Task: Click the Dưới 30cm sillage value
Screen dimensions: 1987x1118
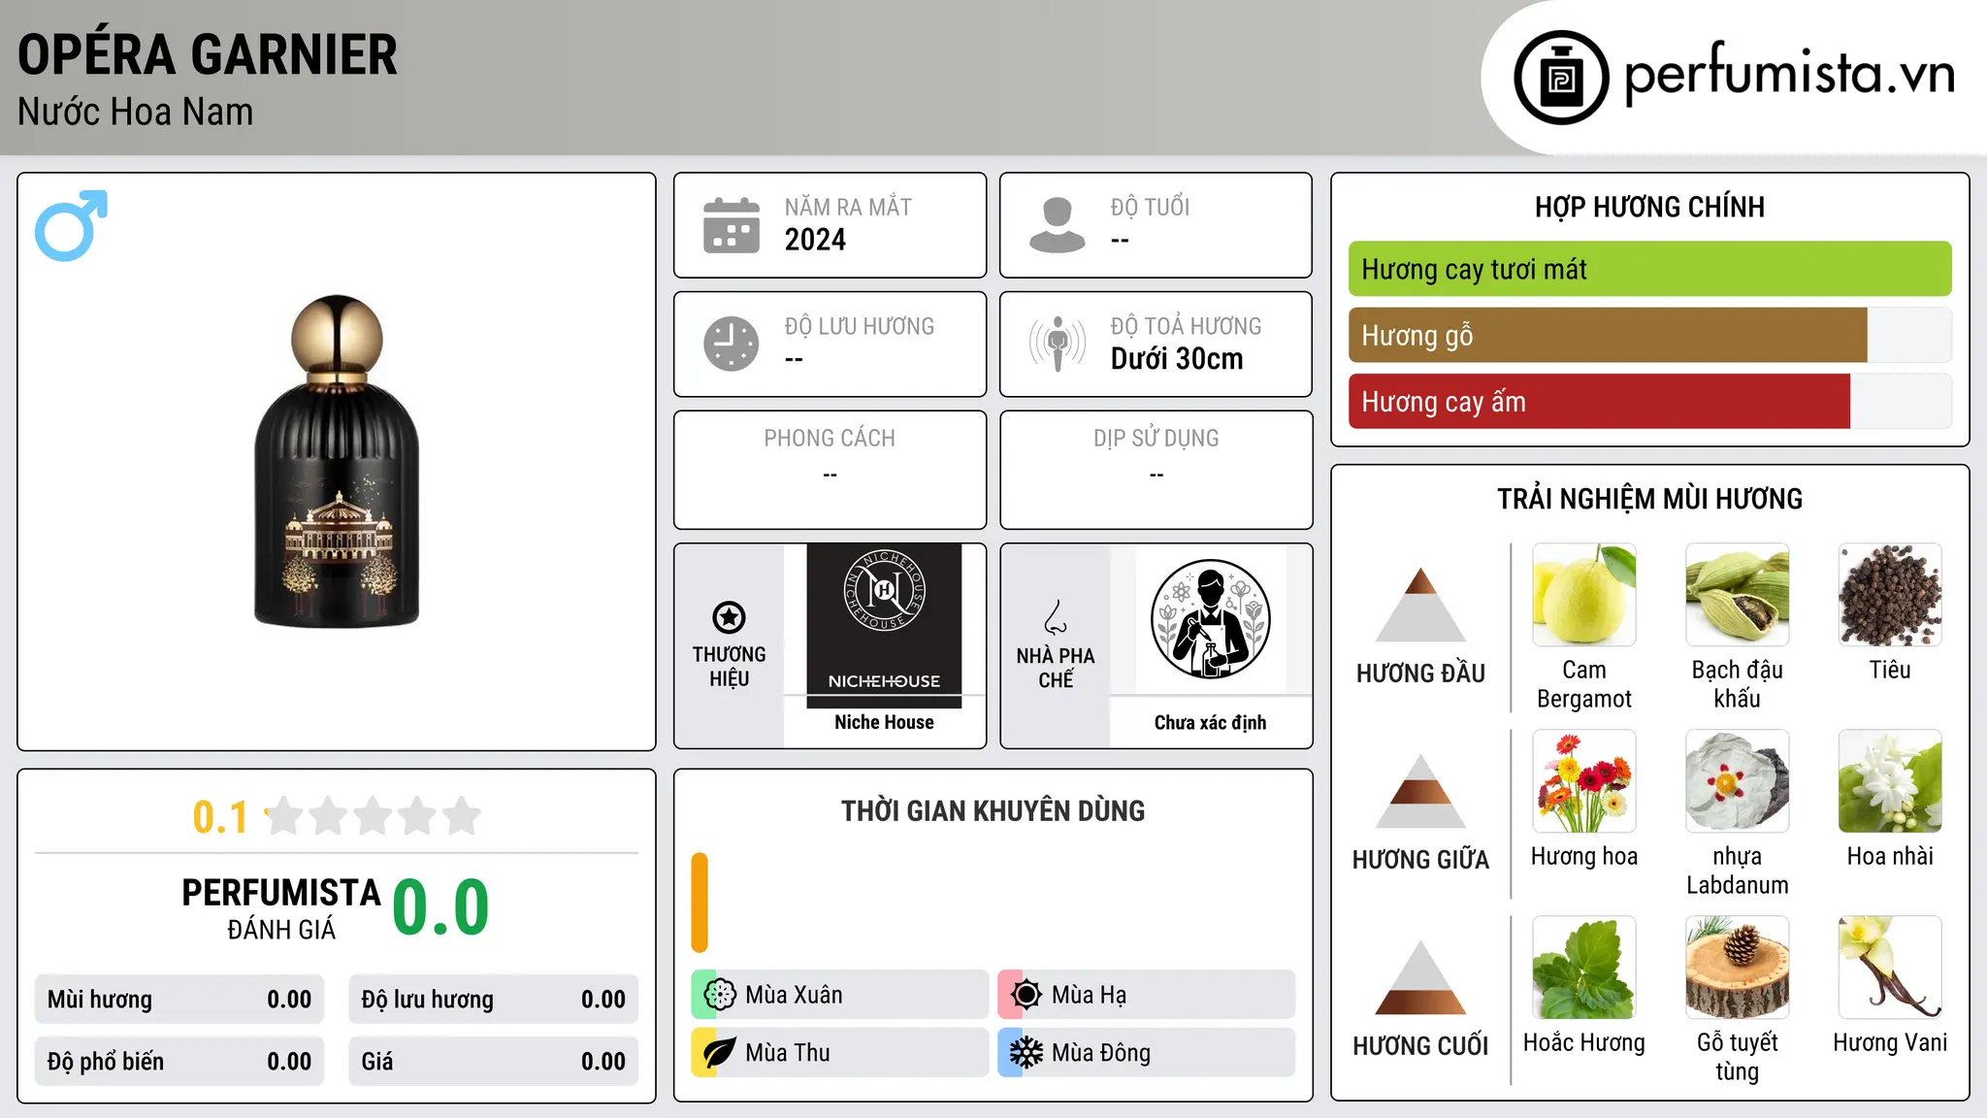Action: [1177, 359]
